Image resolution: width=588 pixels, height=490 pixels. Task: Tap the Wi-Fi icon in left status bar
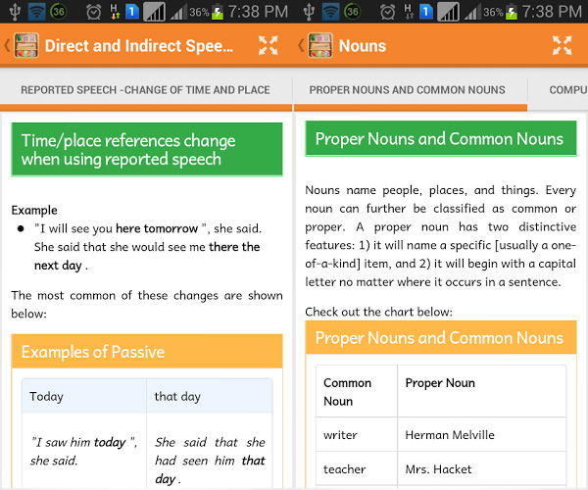point(36,11)
